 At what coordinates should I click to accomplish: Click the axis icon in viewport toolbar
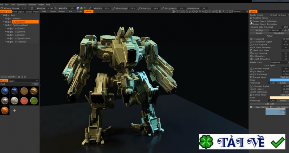point(223,12)
